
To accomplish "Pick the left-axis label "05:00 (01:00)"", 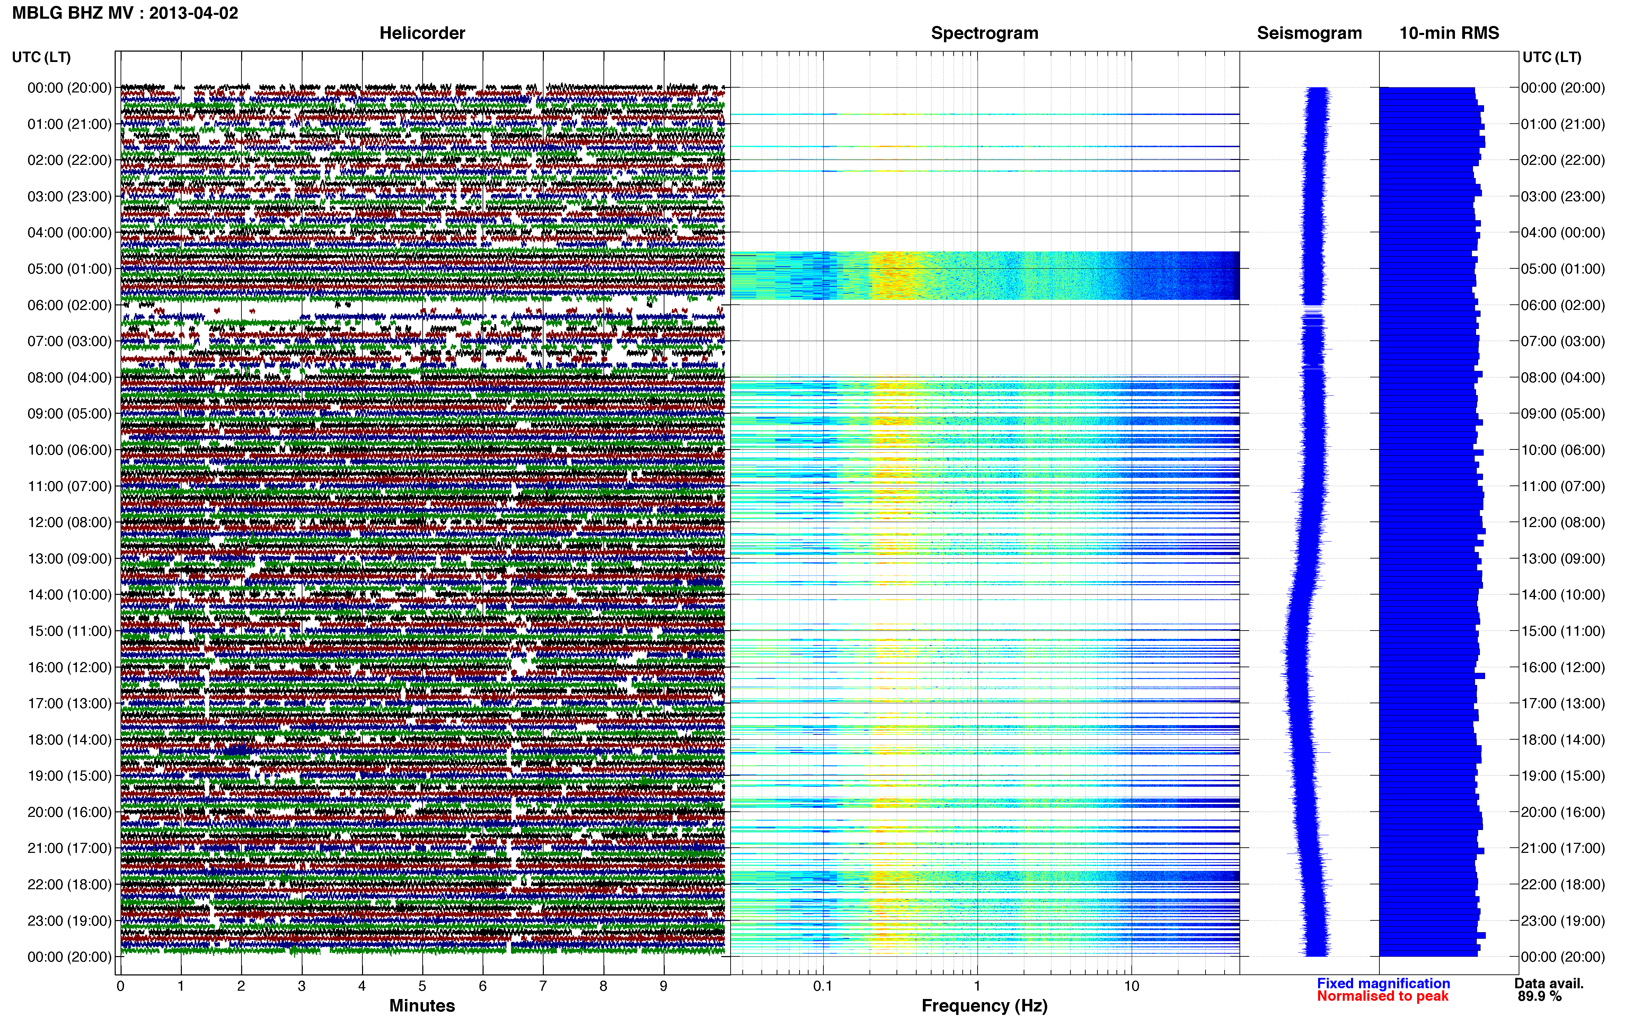I will coord(69,269).
